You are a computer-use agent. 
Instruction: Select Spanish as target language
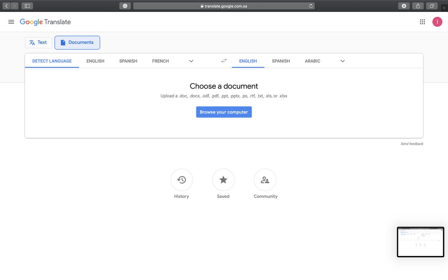281,61
